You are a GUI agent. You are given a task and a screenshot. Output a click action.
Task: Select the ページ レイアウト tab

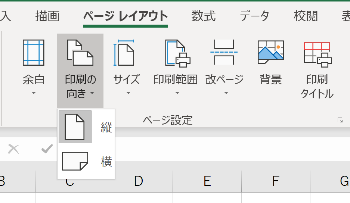126,16
